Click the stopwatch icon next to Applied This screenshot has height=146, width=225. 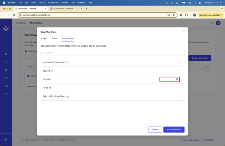tap(52, 71)
